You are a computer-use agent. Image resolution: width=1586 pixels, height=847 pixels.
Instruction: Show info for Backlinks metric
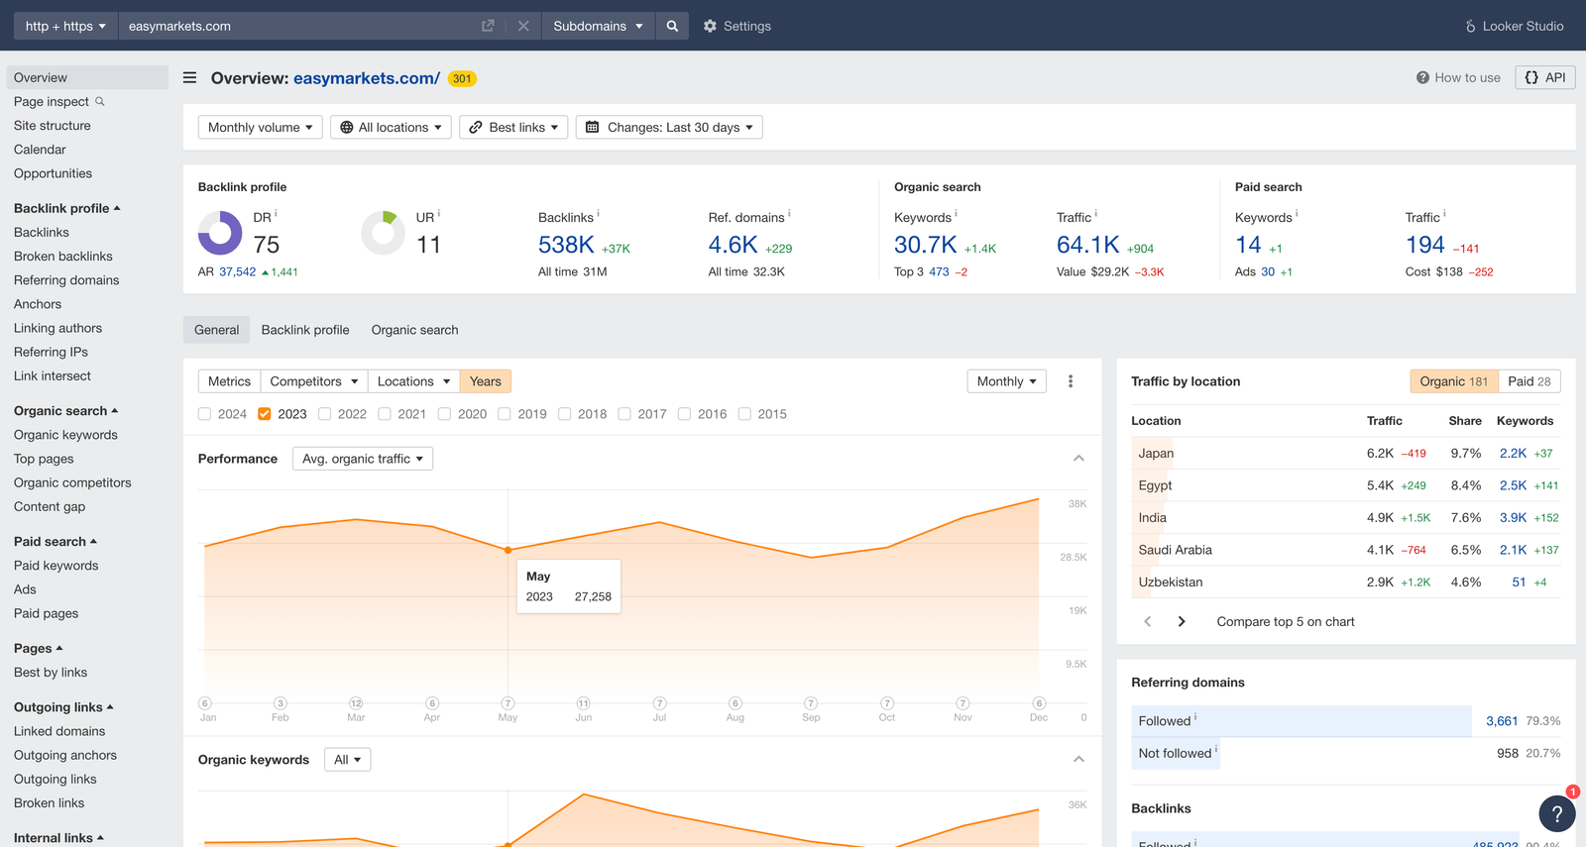[x=599, y=214]
